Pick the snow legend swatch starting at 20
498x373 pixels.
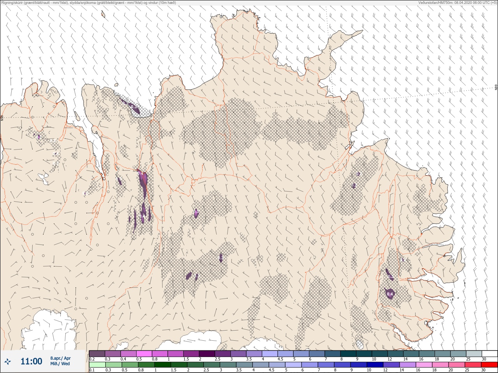(458, 354)
